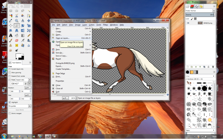Select the Bucket Fill tool
This screenshot has width=223, height=140.
17,35
